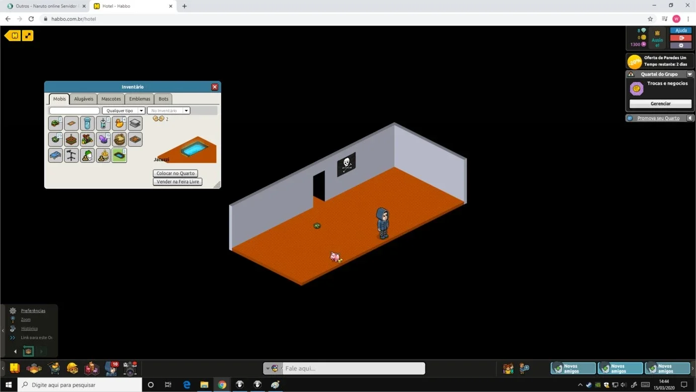Screen dimensions: 696x392
Task: Open the camera tool
Action: tap(130, 369)
